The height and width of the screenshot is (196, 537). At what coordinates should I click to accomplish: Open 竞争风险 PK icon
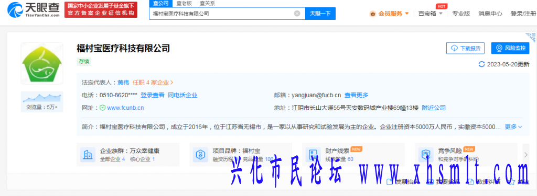coord(426,154)
